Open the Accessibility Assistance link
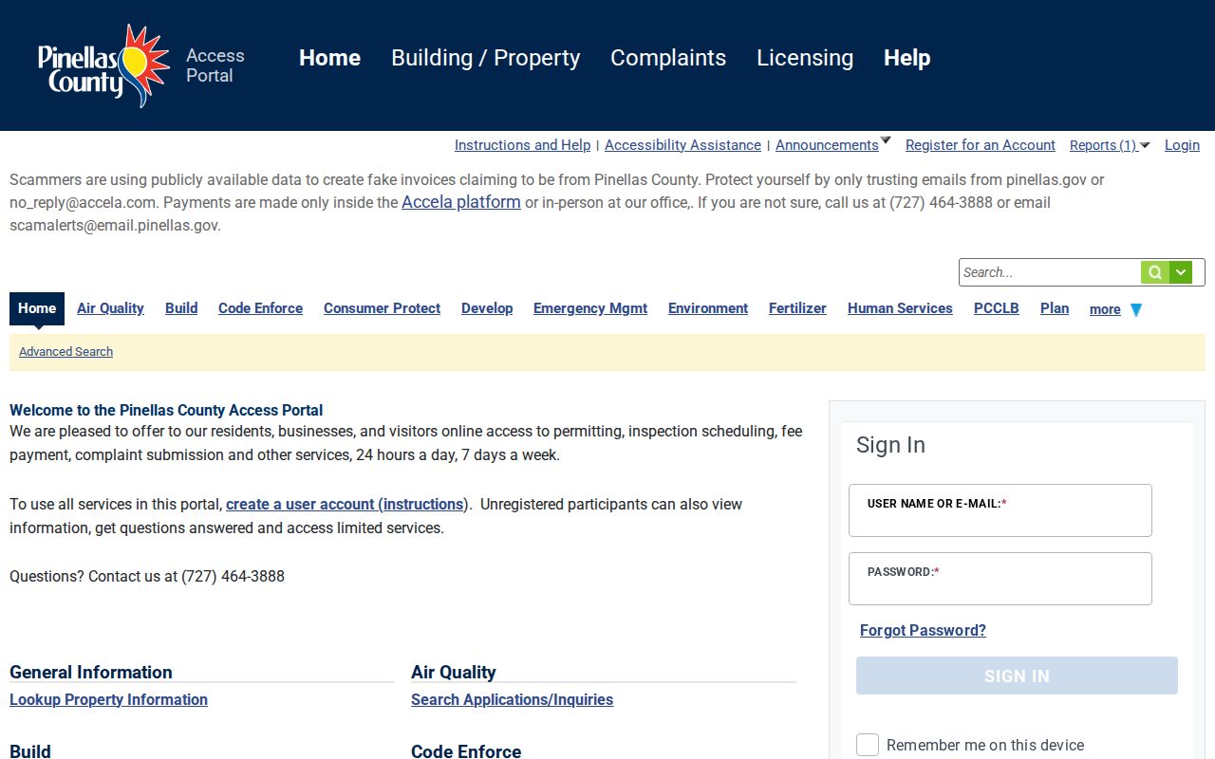Image resolution: width=1215 pixels, height=759 pixels. (682, 145)
